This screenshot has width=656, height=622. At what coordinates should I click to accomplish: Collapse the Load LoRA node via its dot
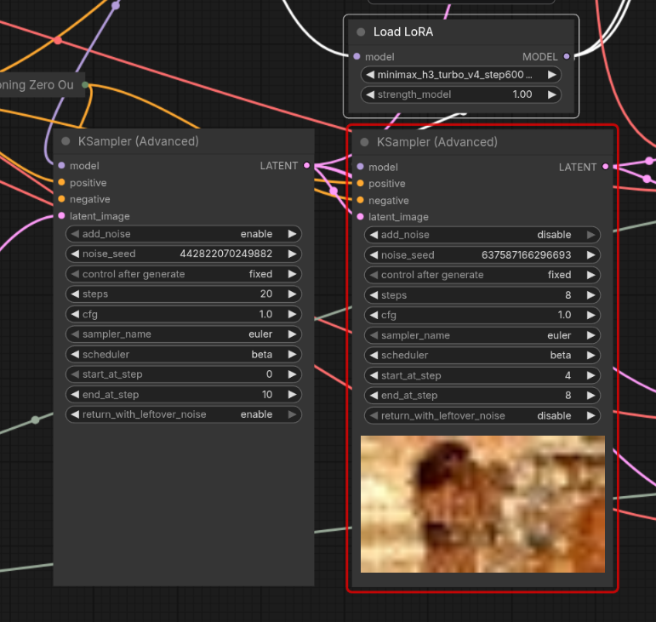click(x=361, y=32)
